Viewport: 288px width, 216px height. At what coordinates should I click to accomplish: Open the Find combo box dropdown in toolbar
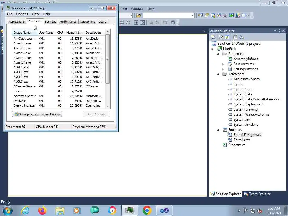(x=193, y=16)
